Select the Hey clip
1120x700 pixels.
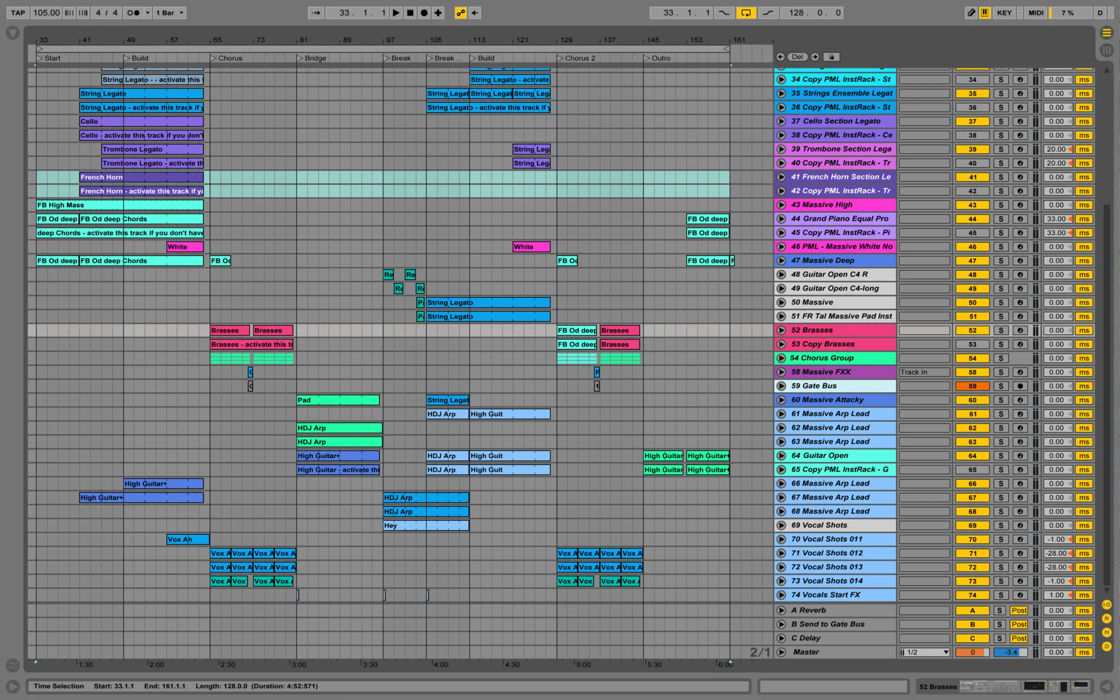click(426, 526)
